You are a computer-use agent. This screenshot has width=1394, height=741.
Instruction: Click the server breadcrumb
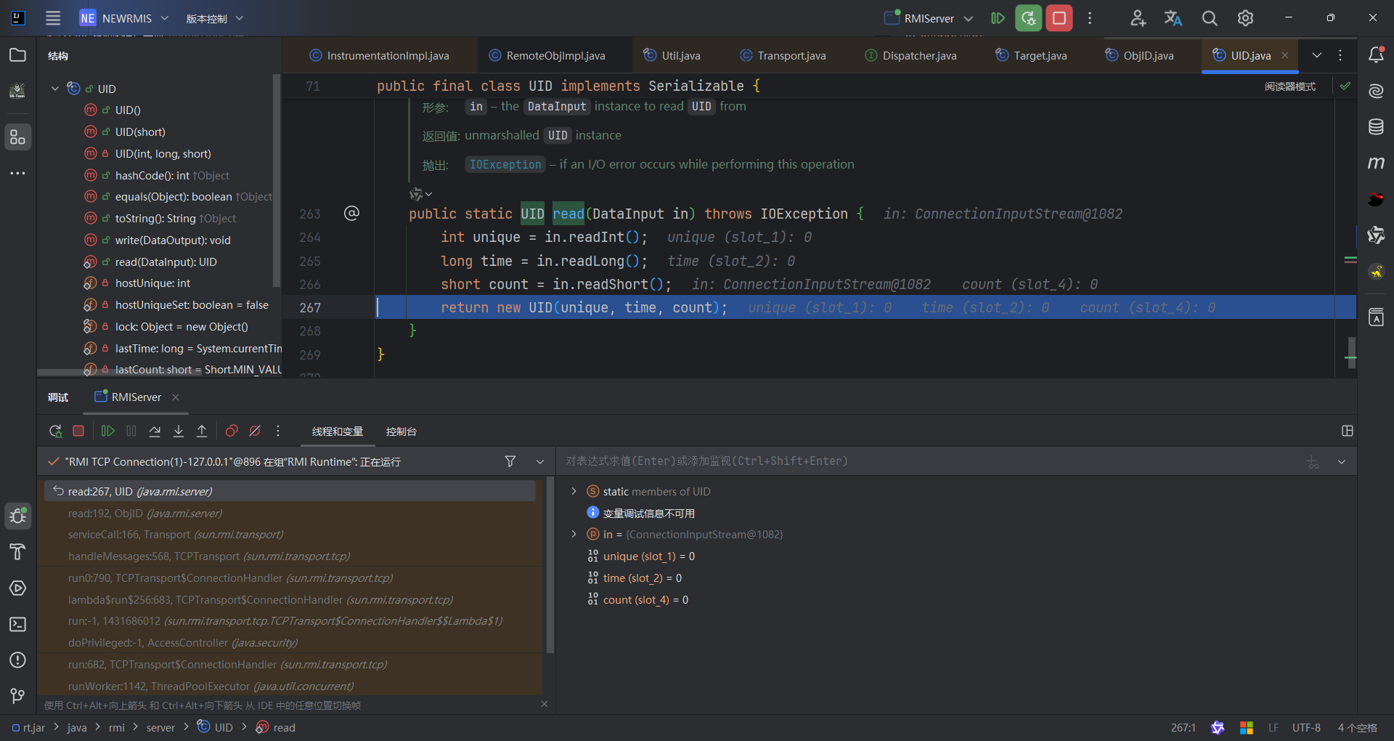tap(160, 727)
